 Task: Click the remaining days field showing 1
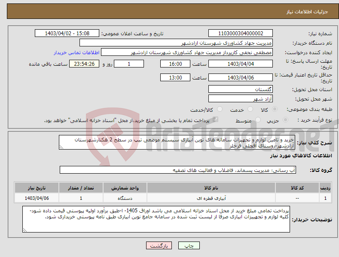(129, 64)
